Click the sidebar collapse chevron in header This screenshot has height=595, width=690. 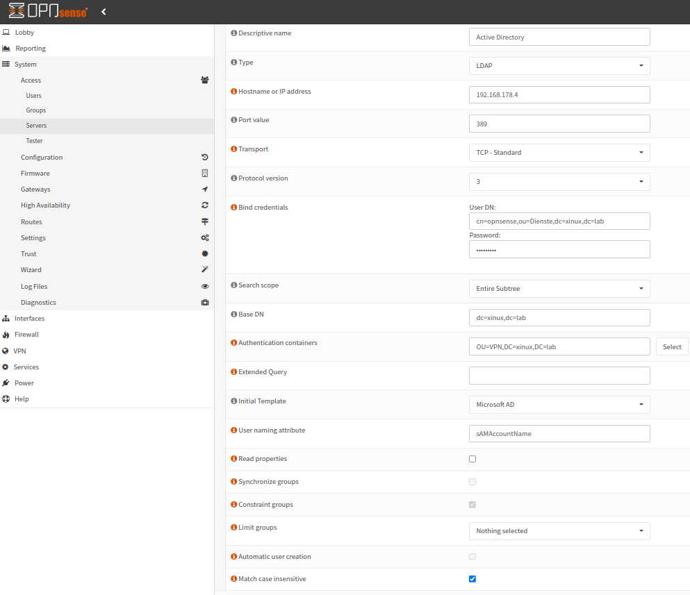click(104, 12)
